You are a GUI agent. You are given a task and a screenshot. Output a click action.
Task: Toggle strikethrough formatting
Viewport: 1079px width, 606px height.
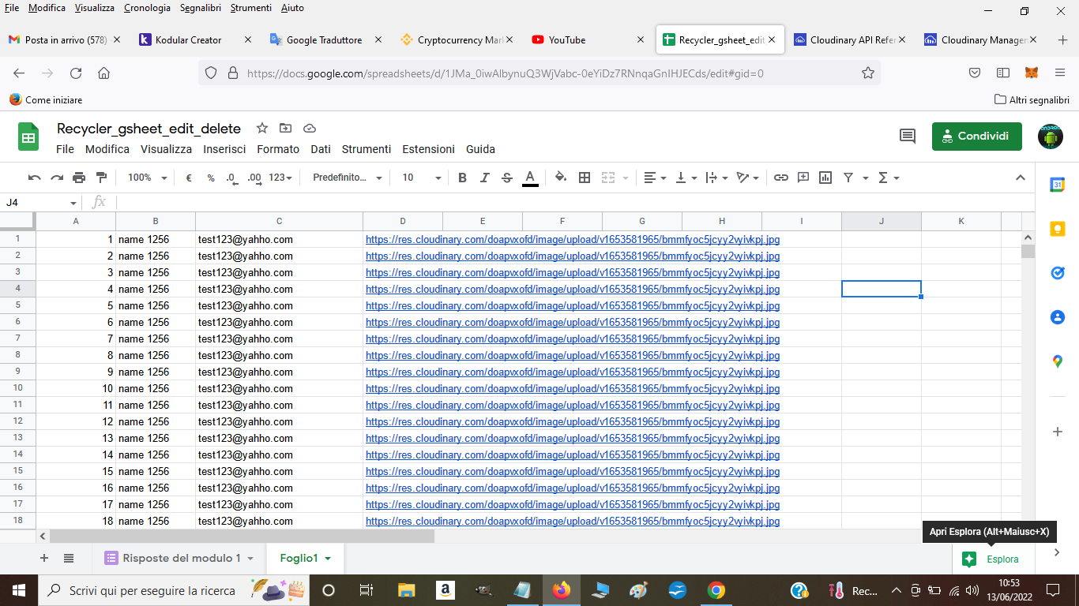click(507, 178)
